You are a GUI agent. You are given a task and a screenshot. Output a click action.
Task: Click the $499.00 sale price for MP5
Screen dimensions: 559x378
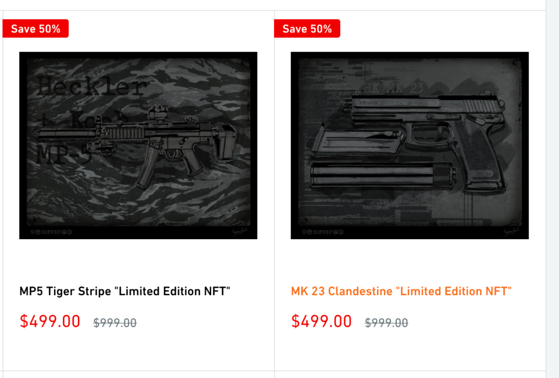(50, 321)
